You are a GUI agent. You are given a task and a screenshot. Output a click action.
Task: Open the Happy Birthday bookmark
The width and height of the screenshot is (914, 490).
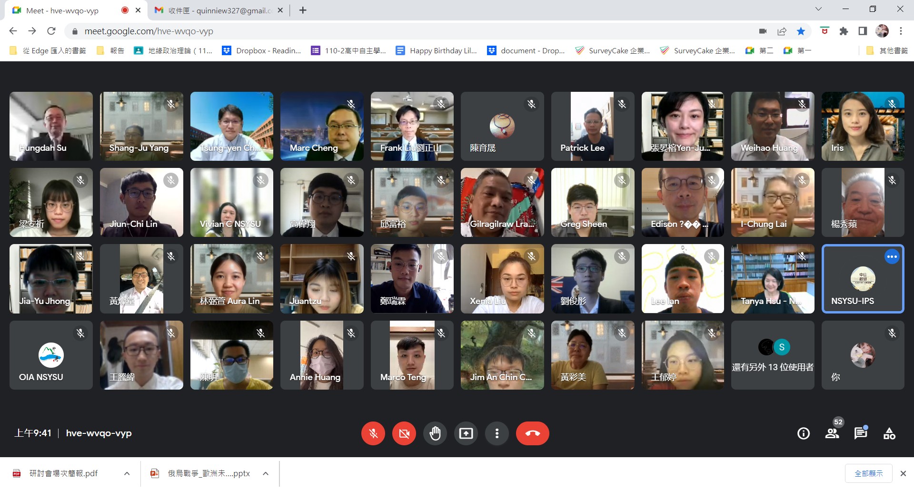(437, 50)
